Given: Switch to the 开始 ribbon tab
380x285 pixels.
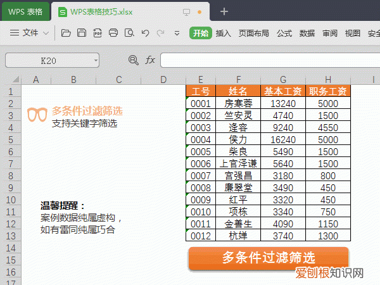Looking at the screenshot, I should (x=201, y=33).
